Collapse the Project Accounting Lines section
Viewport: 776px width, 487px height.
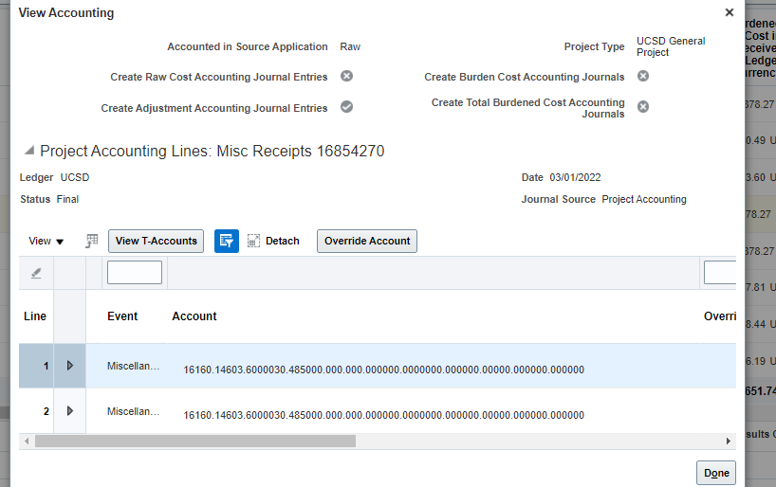pos(29,151)
